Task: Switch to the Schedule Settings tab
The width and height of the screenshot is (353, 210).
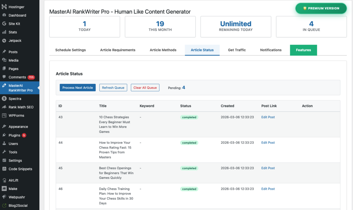Action: [x=70, y=50]
